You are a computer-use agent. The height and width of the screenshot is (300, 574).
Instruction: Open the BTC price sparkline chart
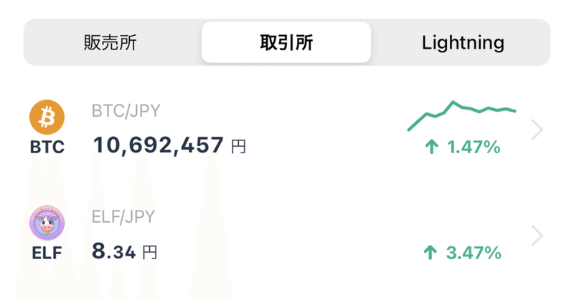pos(462,115)
